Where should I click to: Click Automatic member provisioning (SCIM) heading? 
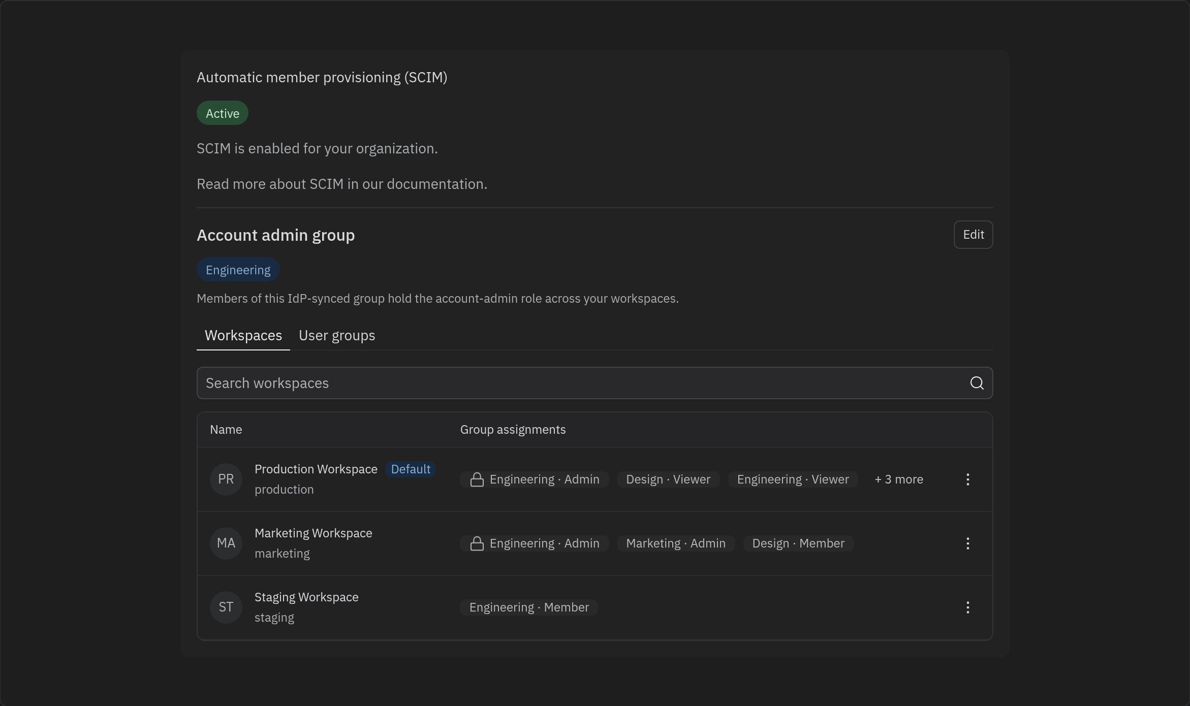(x=322, y=77)
